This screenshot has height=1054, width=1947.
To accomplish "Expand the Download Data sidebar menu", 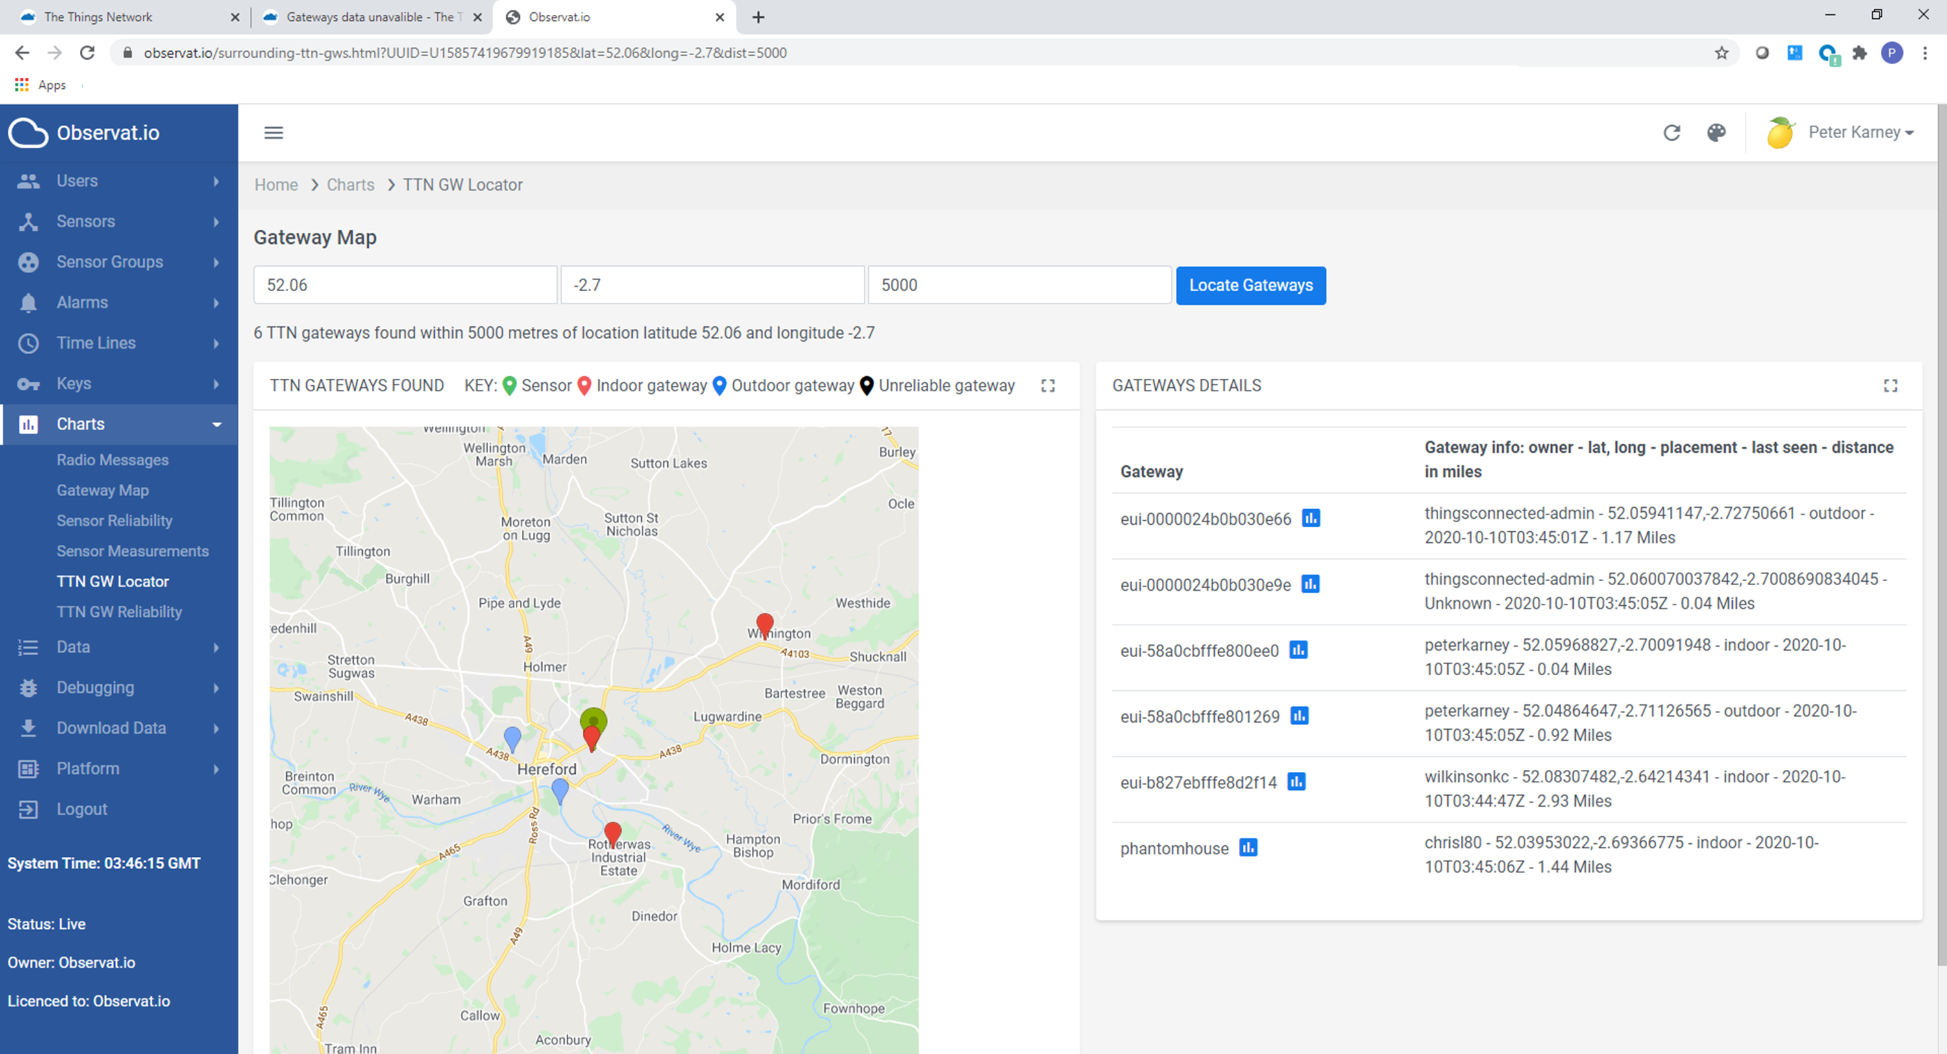I will click(119, 728).
